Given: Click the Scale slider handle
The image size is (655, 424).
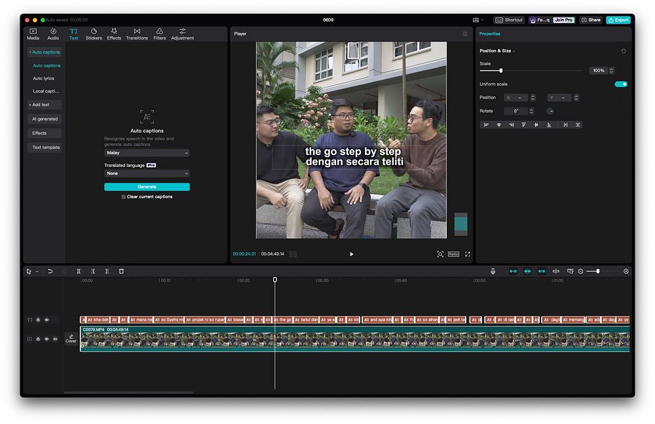Looking at the screenshot, I should [x=501, y=71].
